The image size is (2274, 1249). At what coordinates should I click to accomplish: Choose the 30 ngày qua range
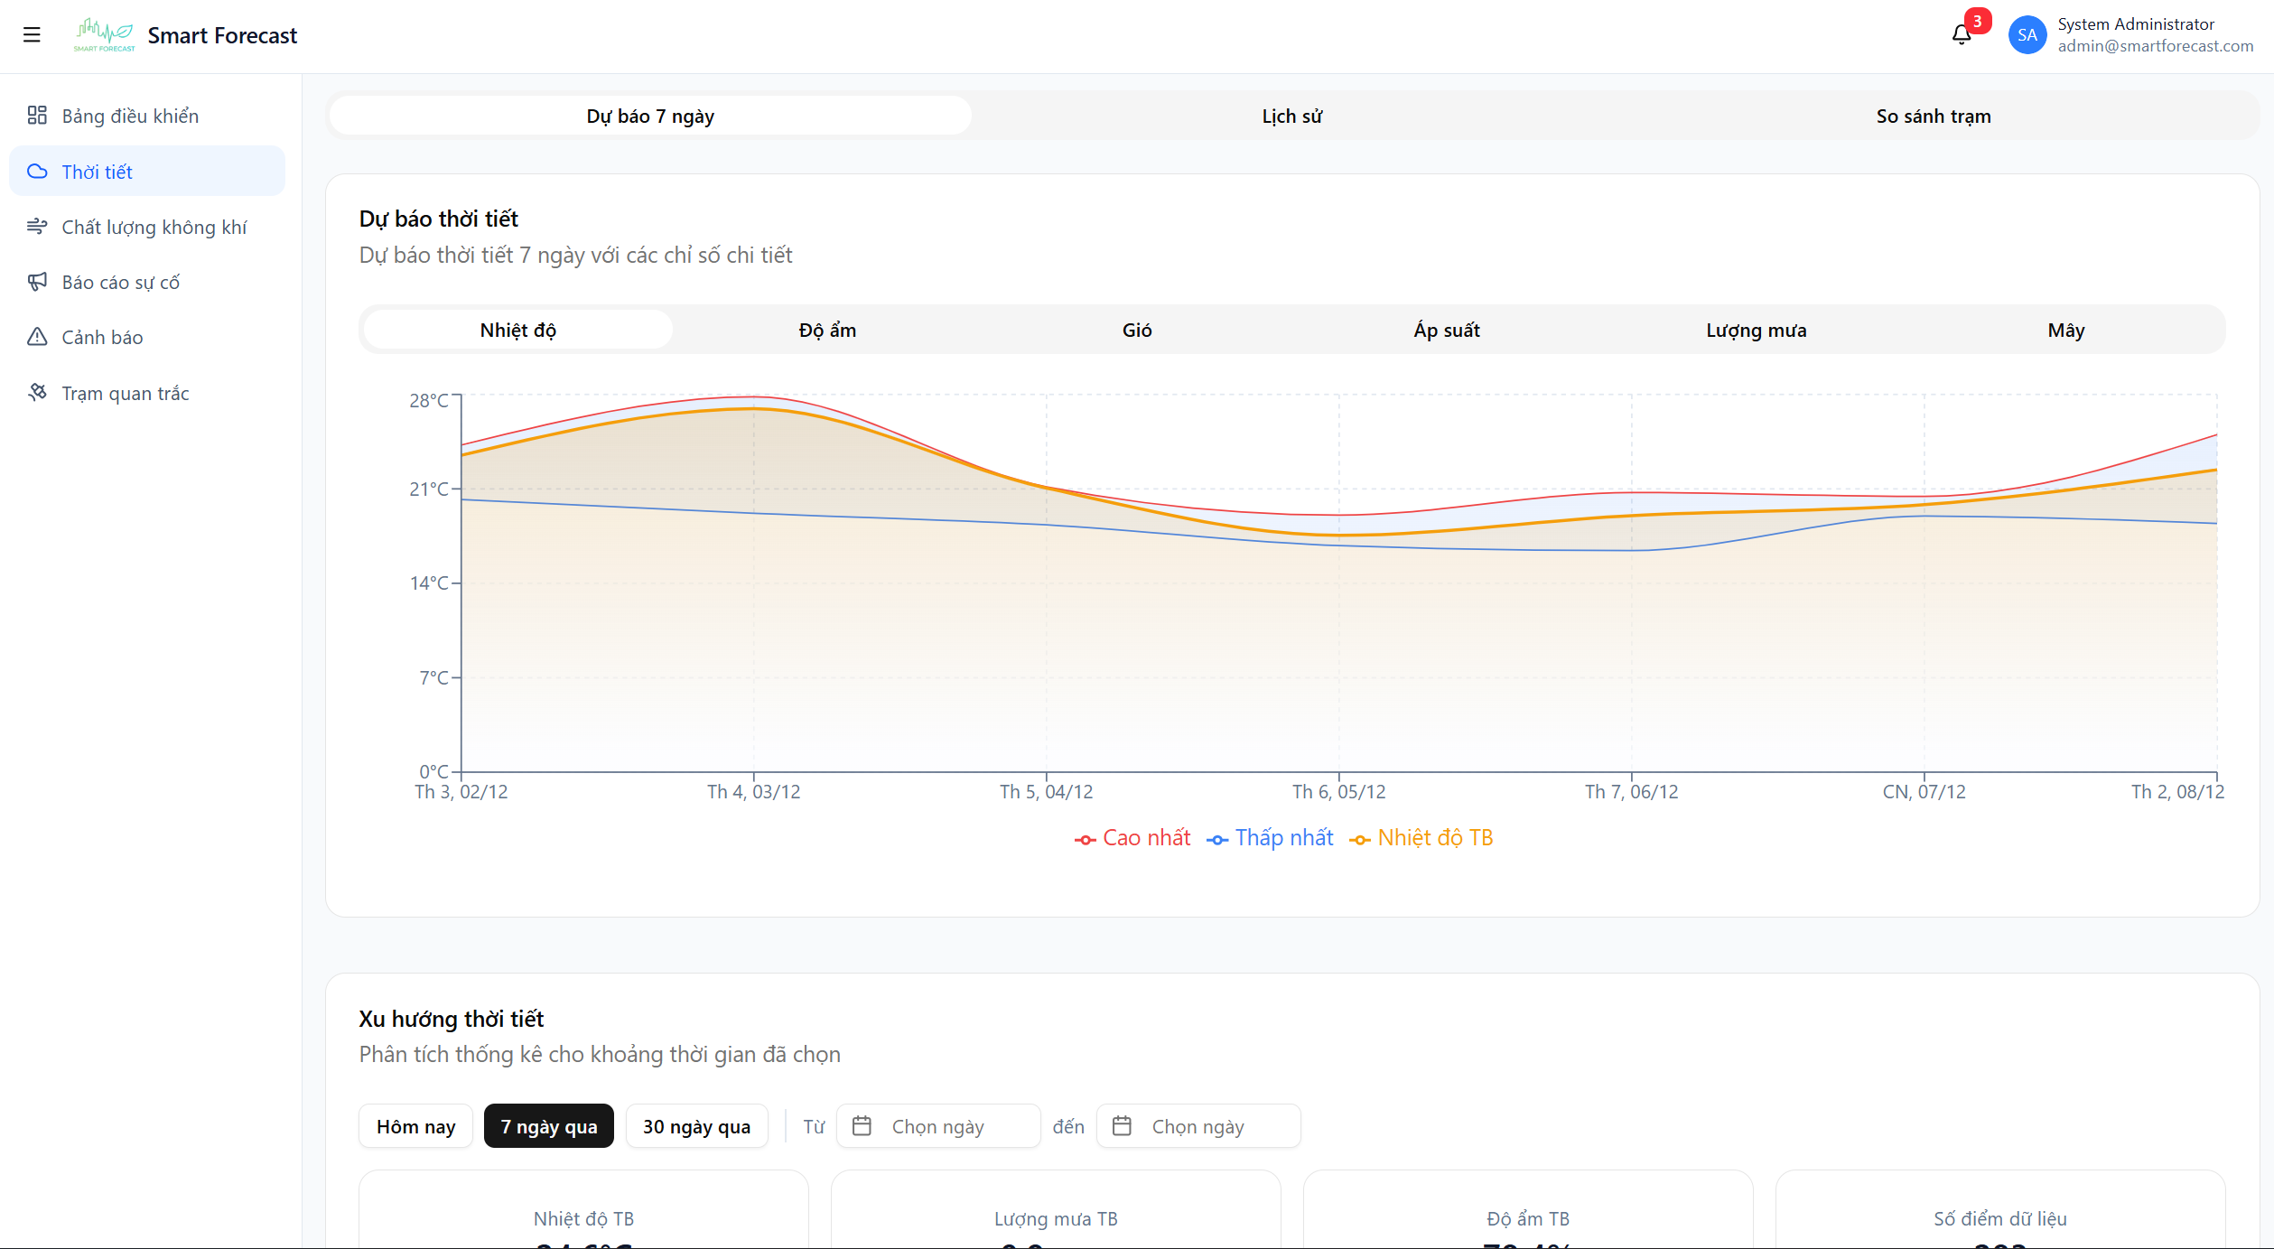(696, 1125)
